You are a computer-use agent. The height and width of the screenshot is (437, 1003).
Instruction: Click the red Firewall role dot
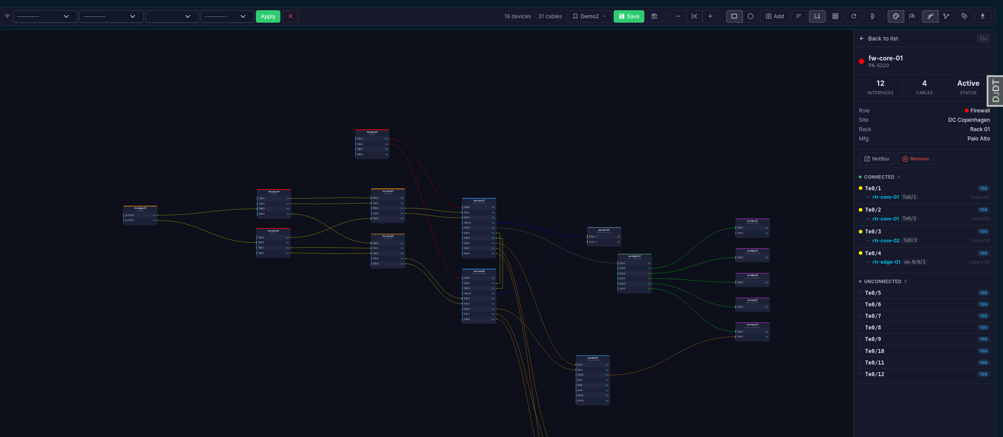[x=967, y=111]
